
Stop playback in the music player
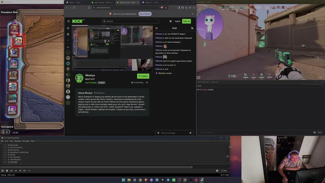point(7,171)
